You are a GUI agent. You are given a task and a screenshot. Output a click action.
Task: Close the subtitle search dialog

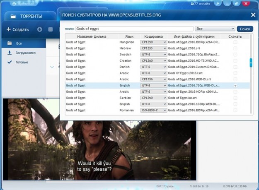click(x=253, y=15)
